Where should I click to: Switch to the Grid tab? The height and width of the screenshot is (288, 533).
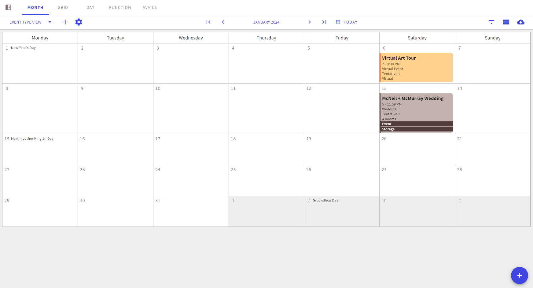63,7
